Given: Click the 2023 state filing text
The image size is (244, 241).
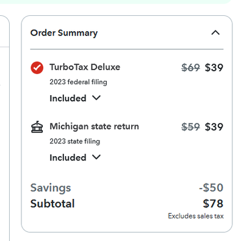Looking at the screenshot, I should 75,142.
